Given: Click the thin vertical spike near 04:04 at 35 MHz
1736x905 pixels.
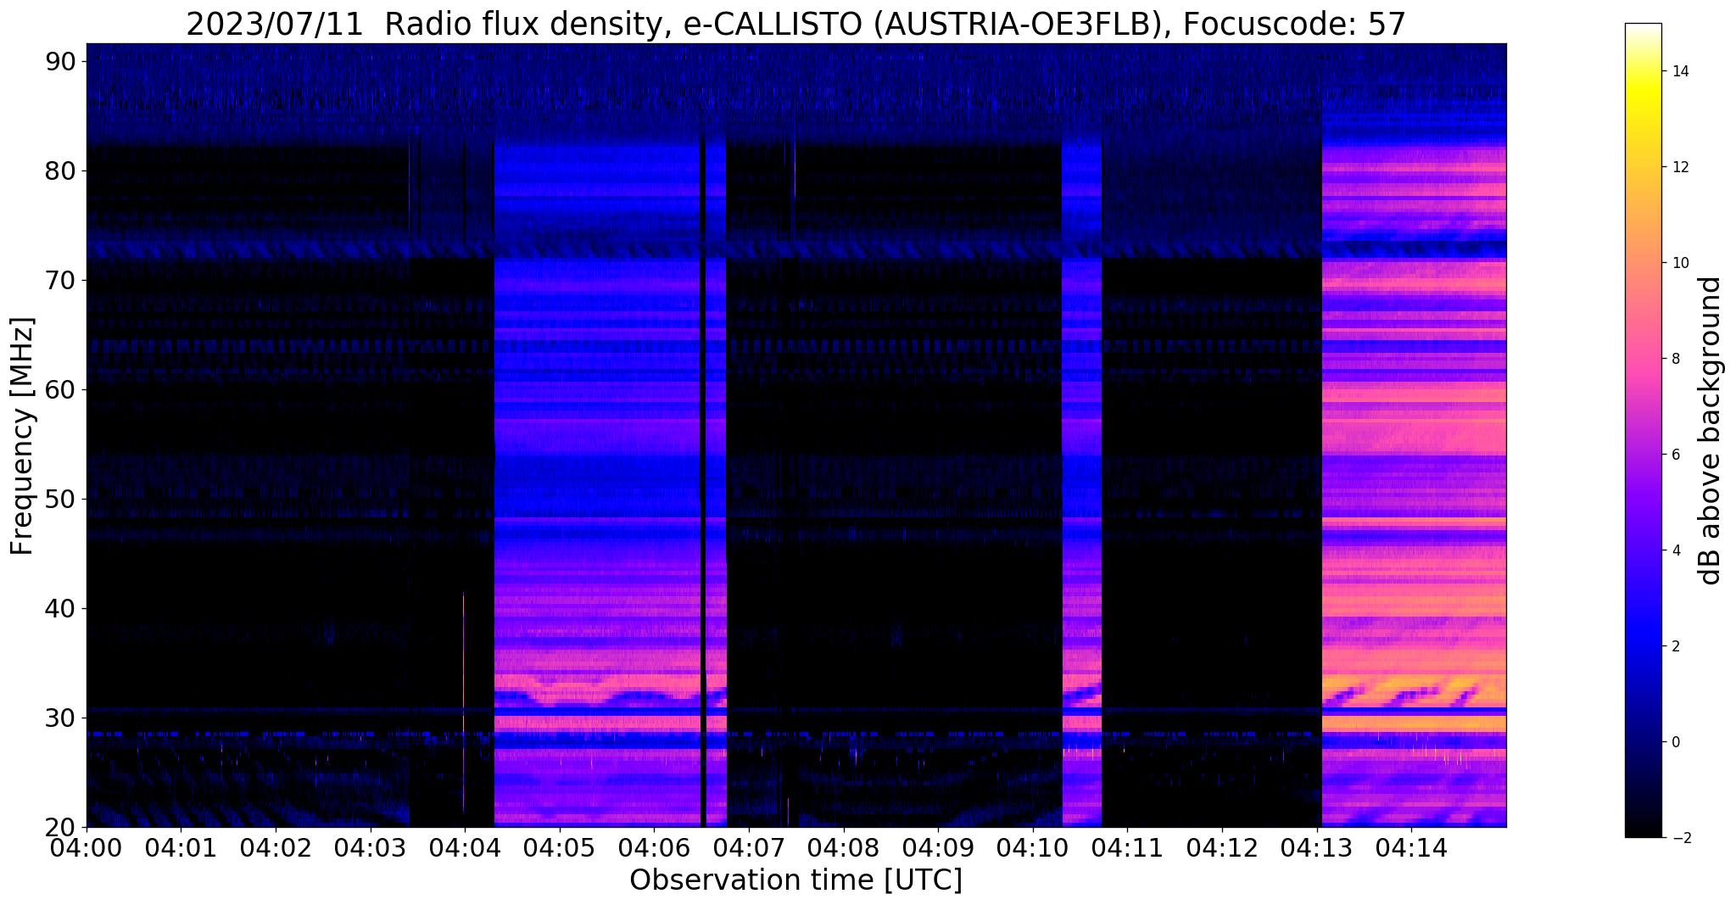Looking at the screenshot, I should (464, 663).
